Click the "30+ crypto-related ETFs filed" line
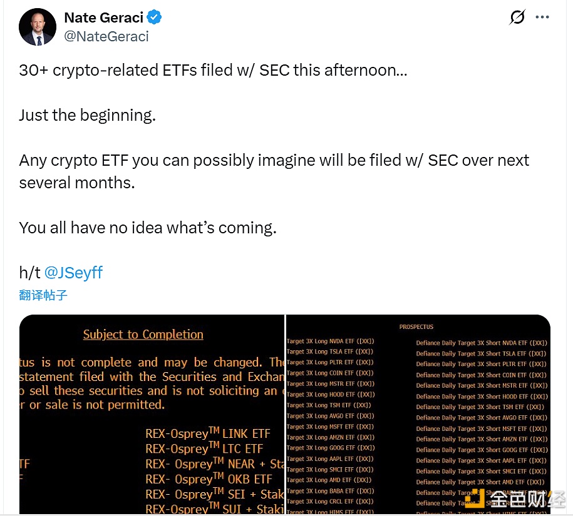The image size is (573, 516). pyautogui.click(x=213, y=71)
